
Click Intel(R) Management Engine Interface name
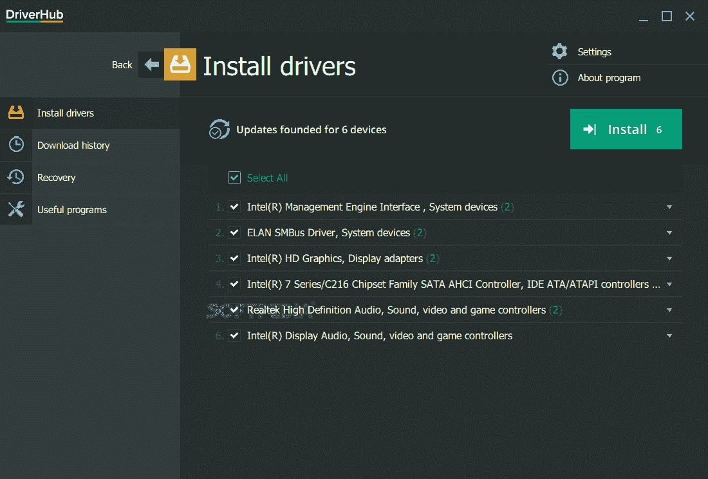[x=372, y=207]
